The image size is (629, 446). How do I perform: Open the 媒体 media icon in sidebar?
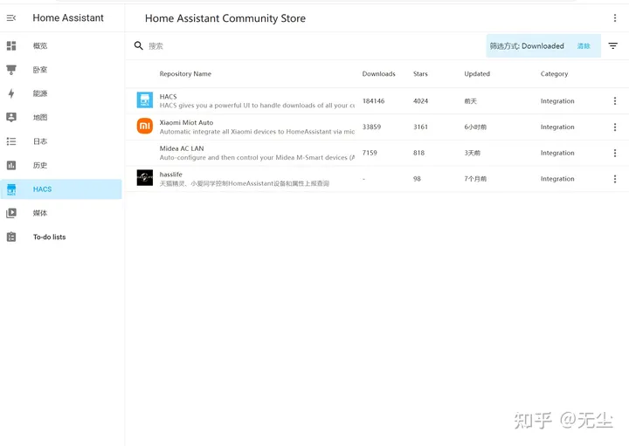(x=11, y=213)
